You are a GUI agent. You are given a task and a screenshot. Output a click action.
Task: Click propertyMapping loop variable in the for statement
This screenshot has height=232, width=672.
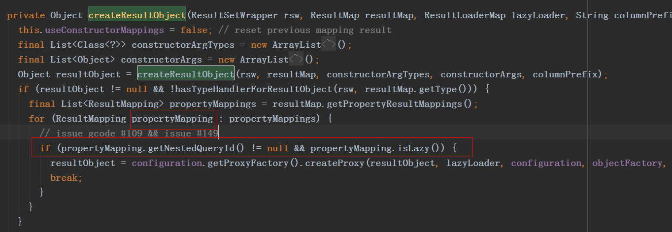click(x=172, y=119)
